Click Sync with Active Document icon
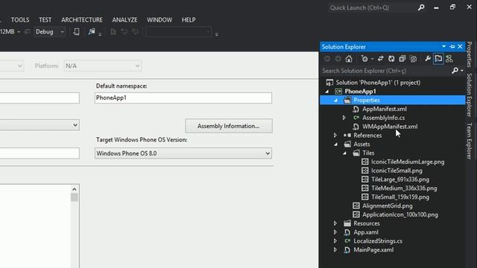This screenshot has height=268, width=477. click(381, 59)
